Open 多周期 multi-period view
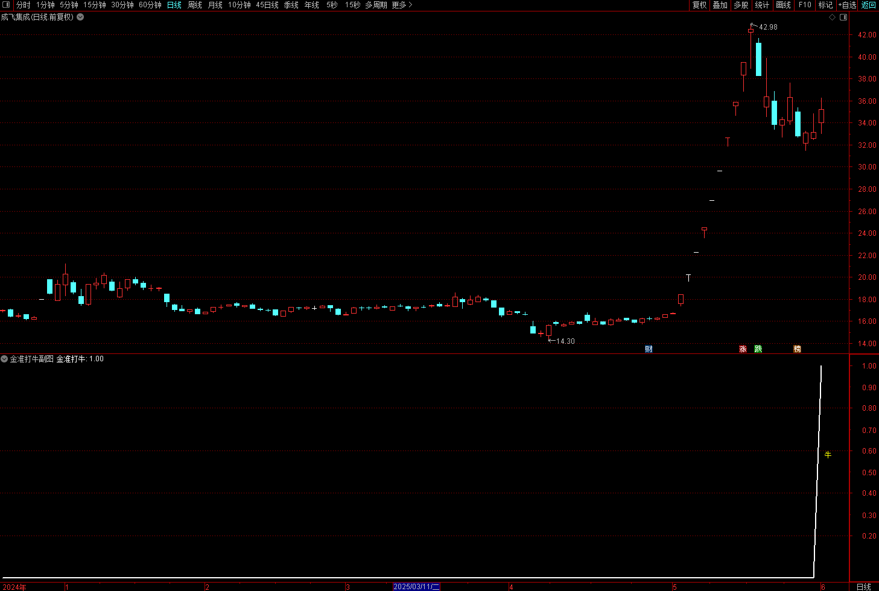 pos(376,5)
